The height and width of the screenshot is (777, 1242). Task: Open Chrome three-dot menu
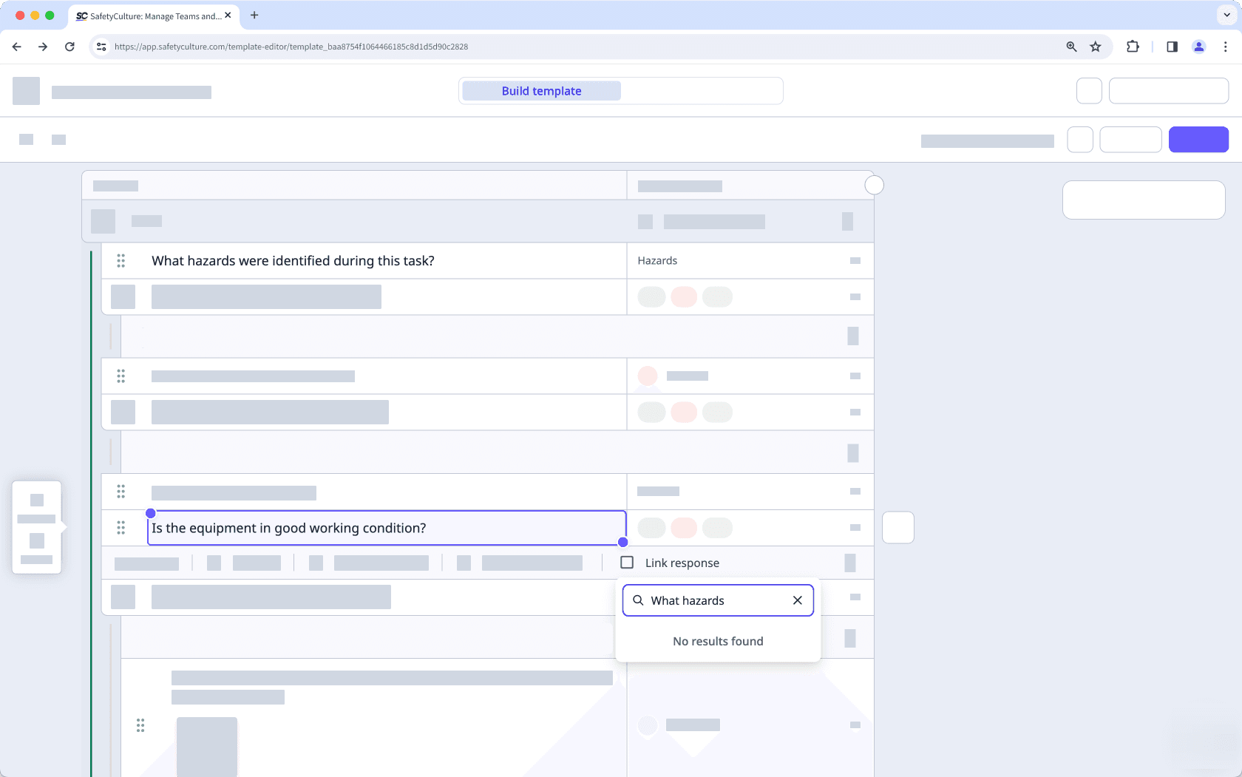click(1225, 47)
